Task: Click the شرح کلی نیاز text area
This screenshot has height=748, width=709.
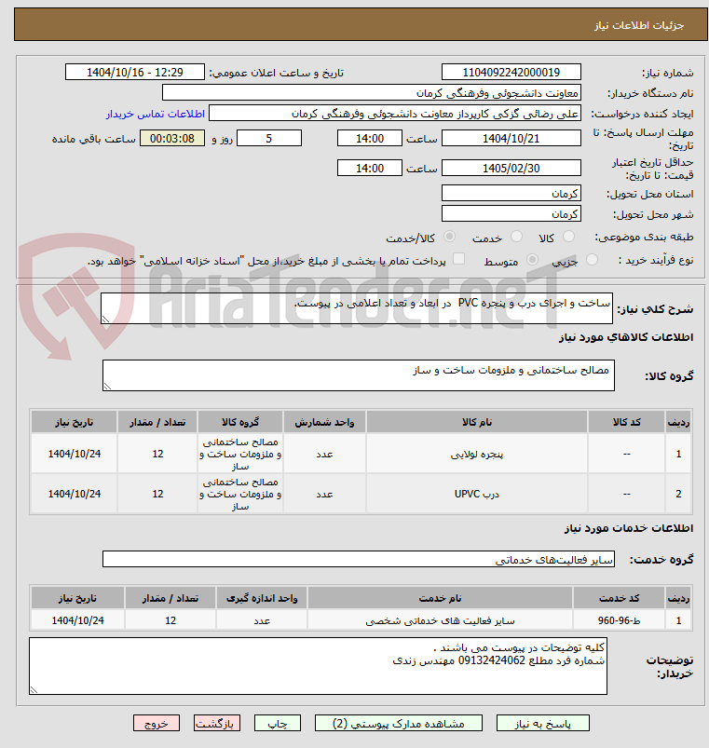Action: click(357, 308)
